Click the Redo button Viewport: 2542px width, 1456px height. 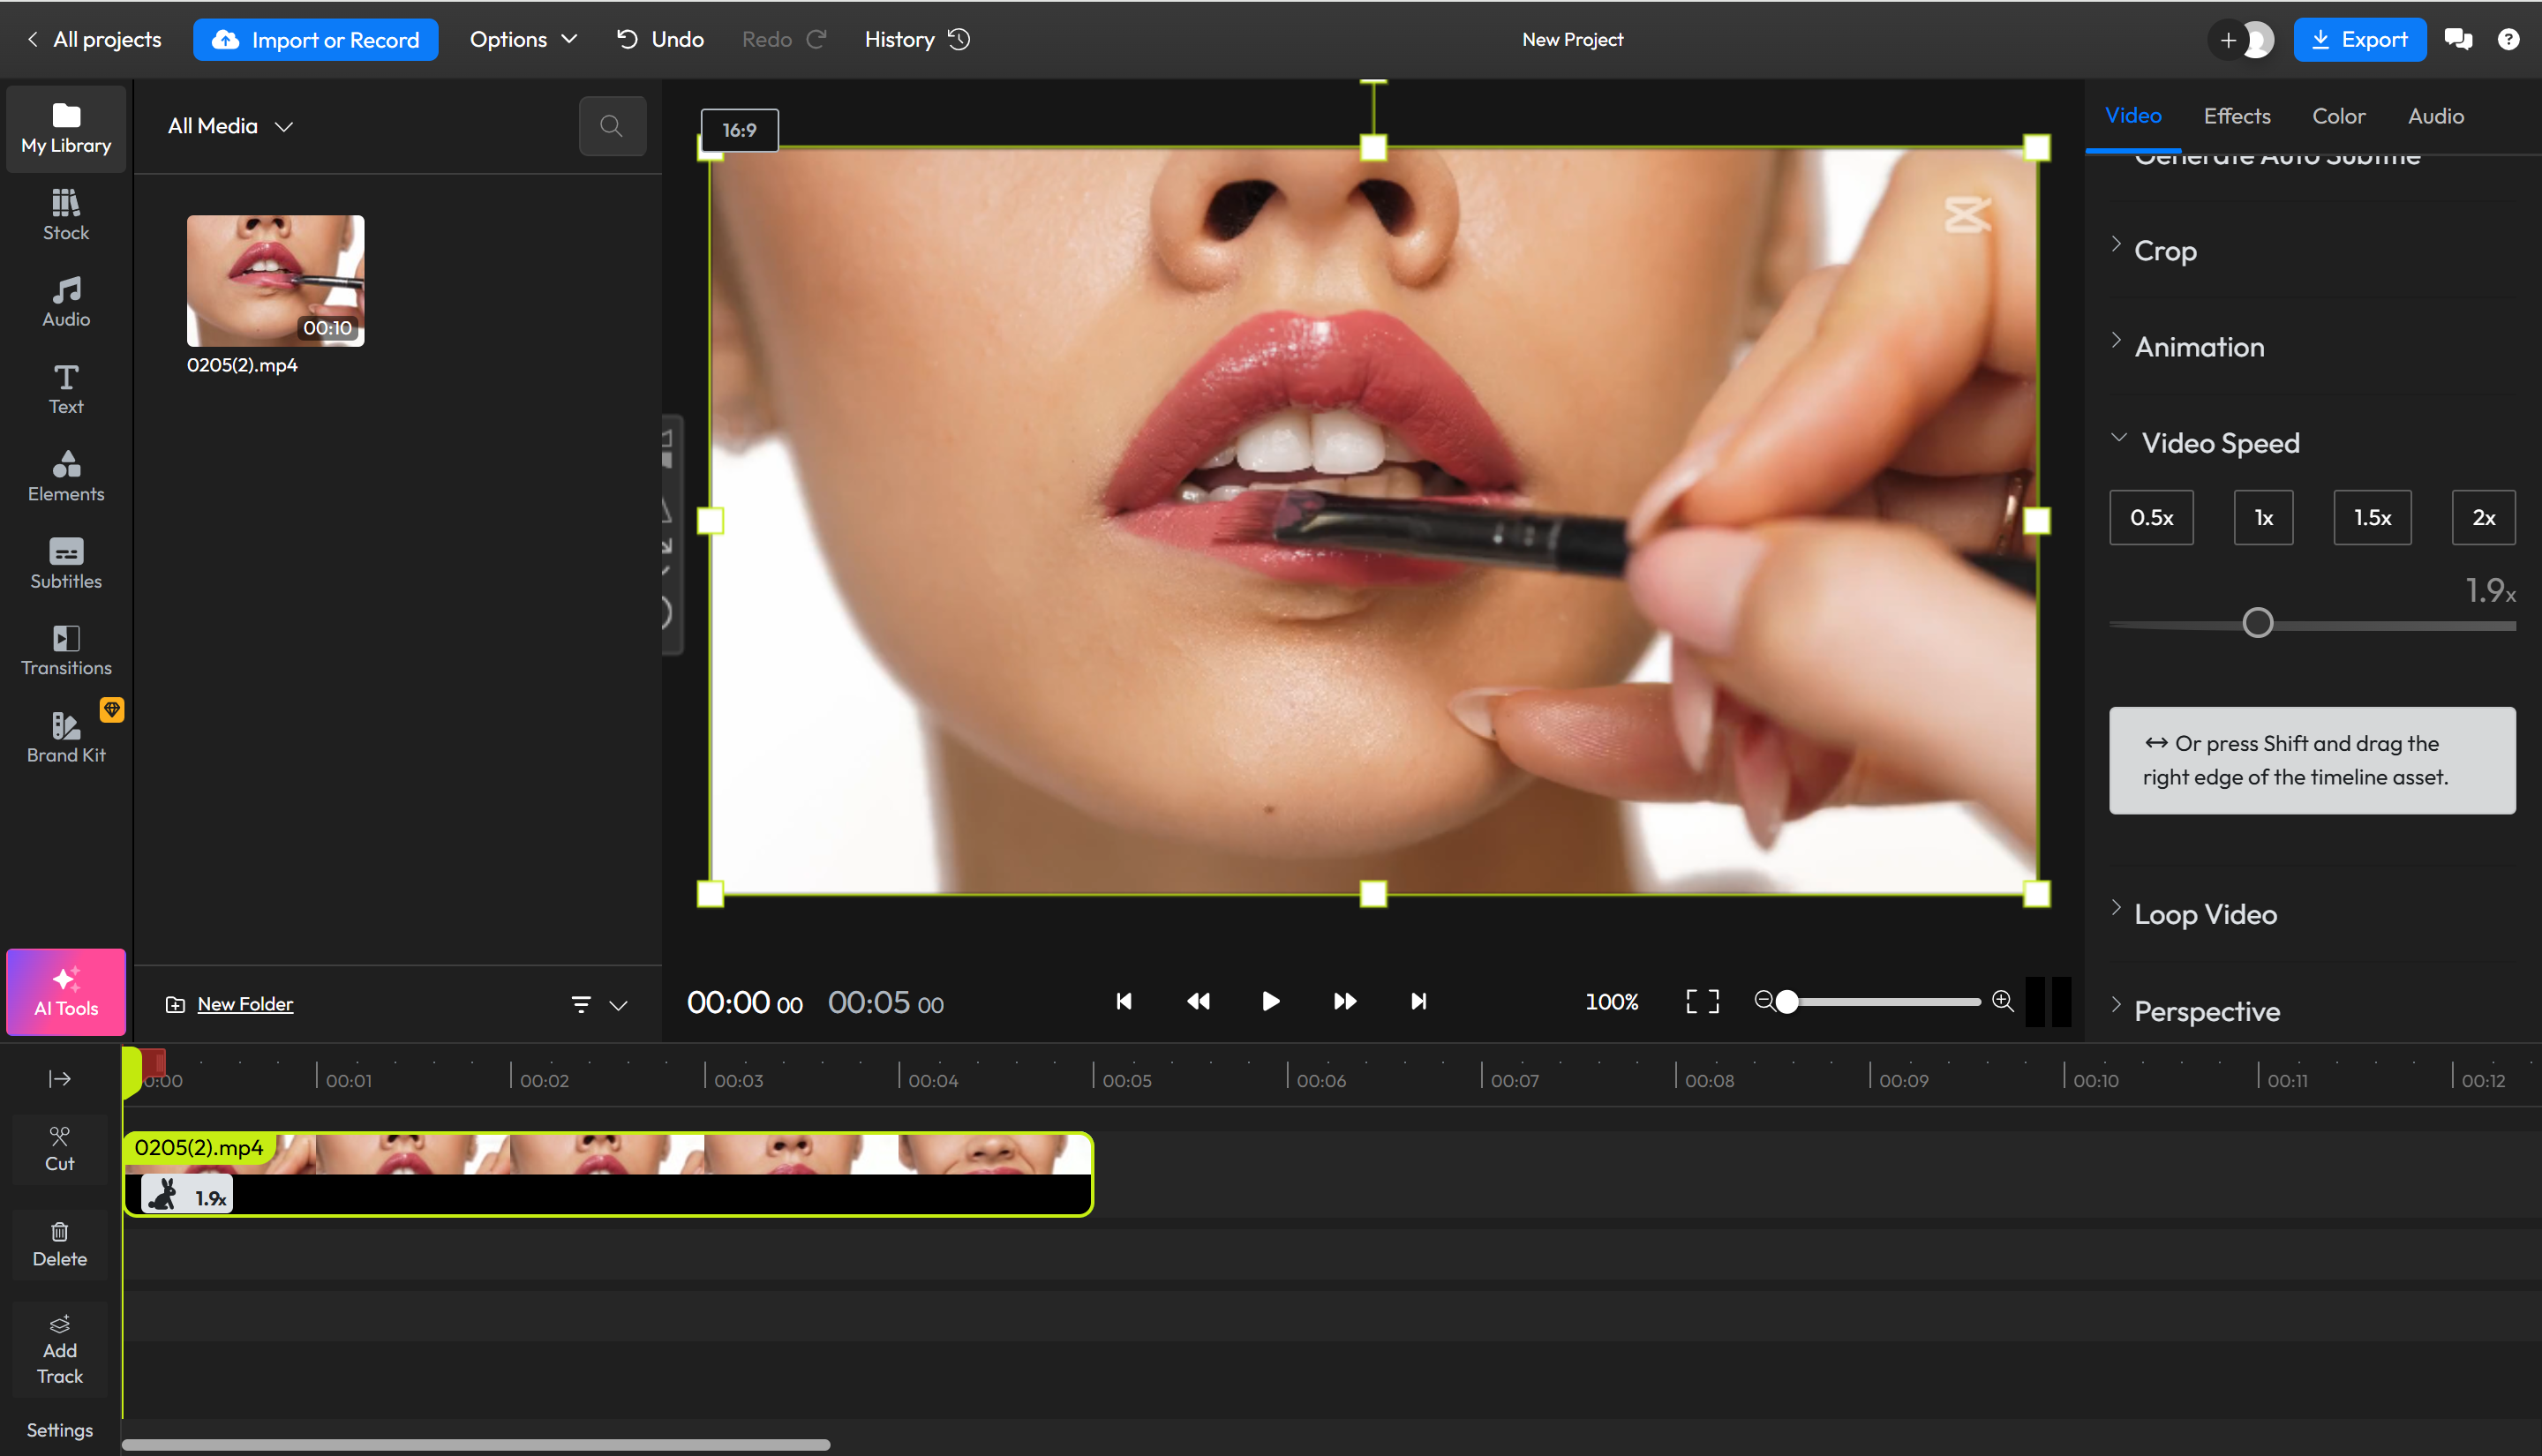coord(784,39)
